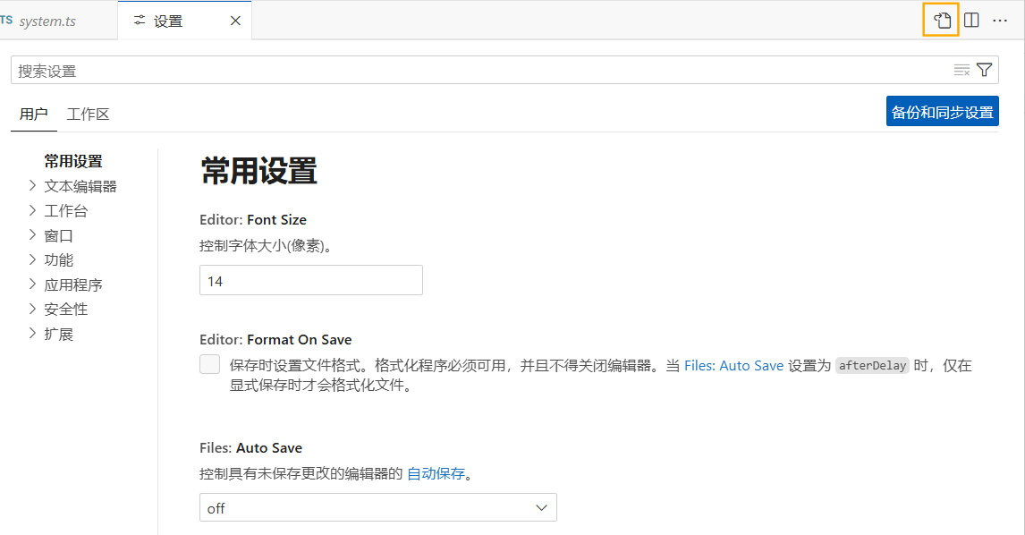The image size is (1025, 535).
Task: Select the 用户 settings scope tab
Action: pos(33,114)
